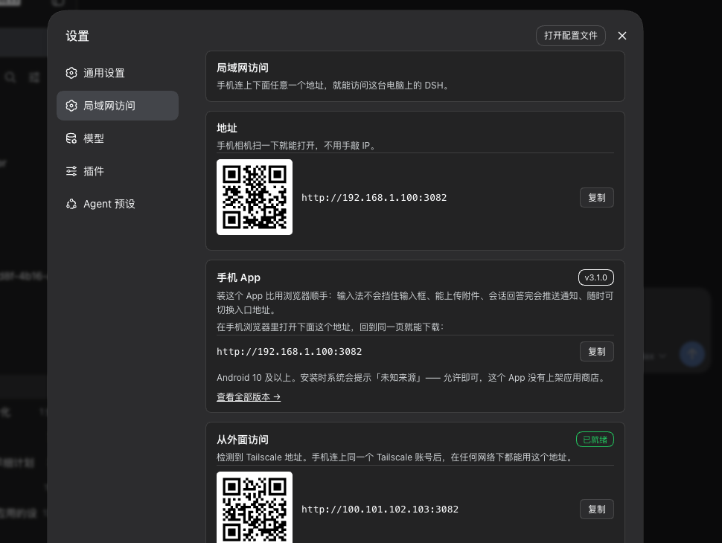This screenshot has height=543, width=722.
Task: Click the 手机 App heading
Action: [238, 277]
